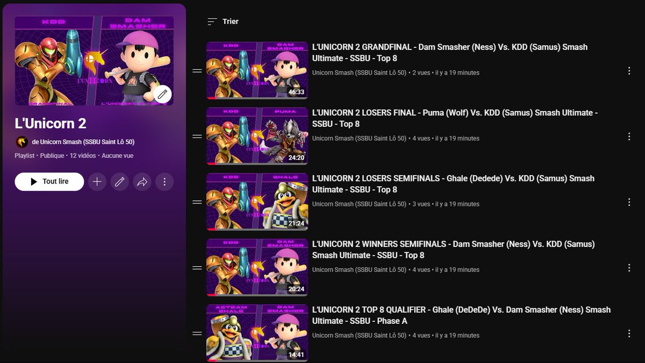Open the LOSERS FINAL Puma vs KDD thumbnail

pos(257,136)
